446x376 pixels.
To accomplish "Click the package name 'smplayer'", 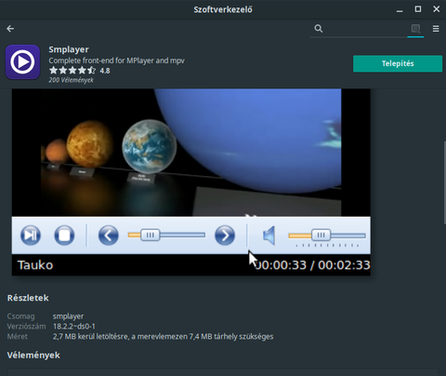I will [x=68, y=316].
